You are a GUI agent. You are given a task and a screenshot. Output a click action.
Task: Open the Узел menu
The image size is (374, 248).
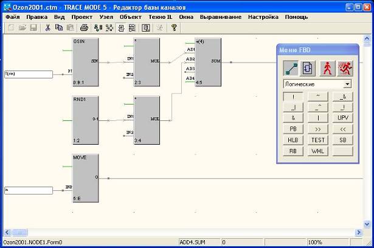click(106, 17)
